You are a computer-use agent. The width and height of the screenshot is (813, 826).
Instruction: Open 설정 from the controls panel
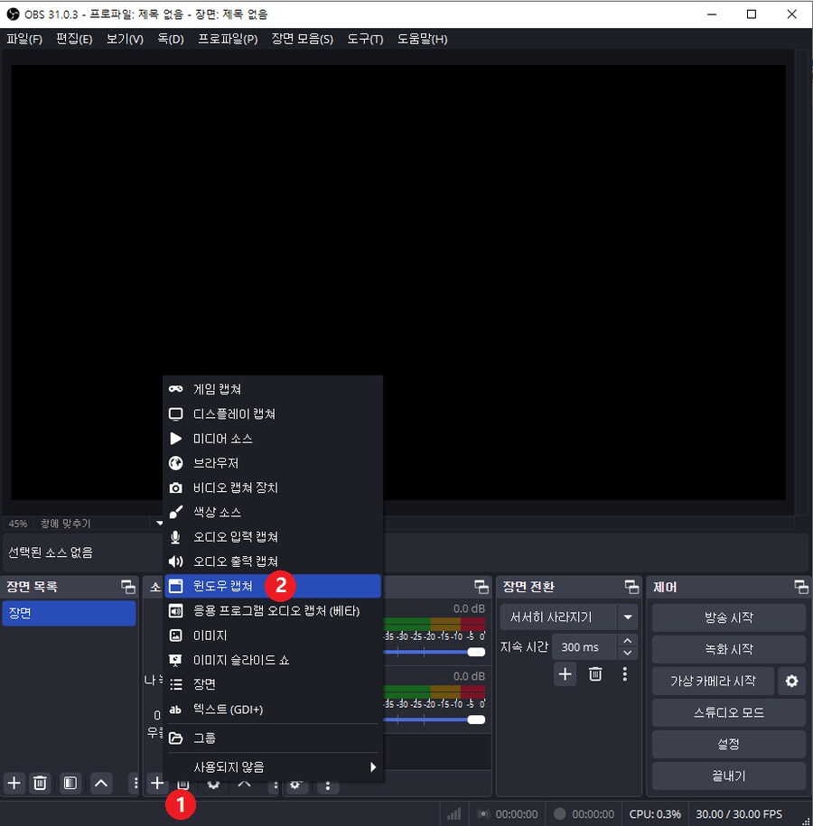click(x=728, y=745)
